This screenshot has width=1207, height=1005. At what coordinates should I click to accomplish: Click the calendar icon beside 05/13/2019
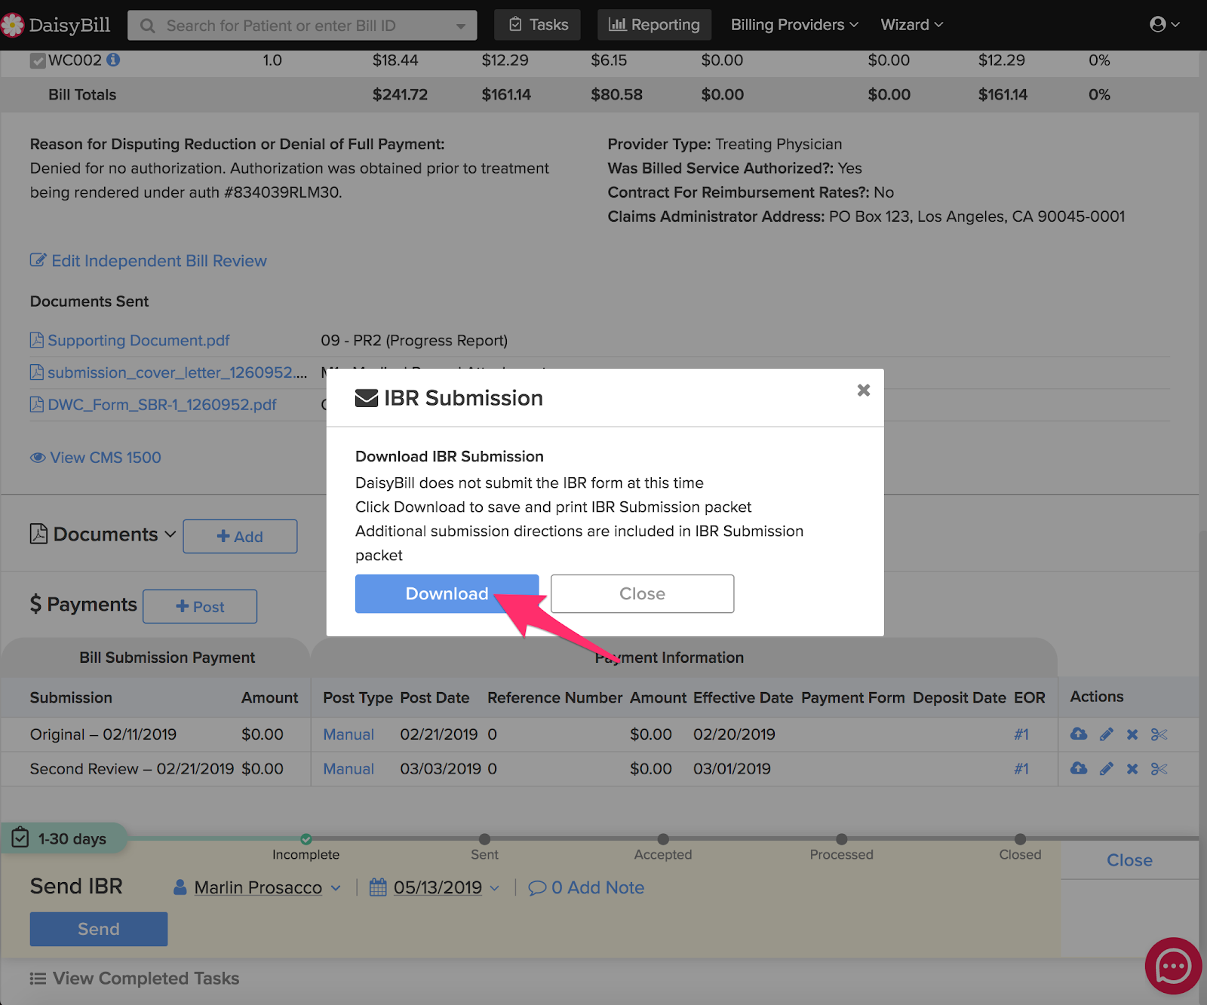tap(377, 887)
